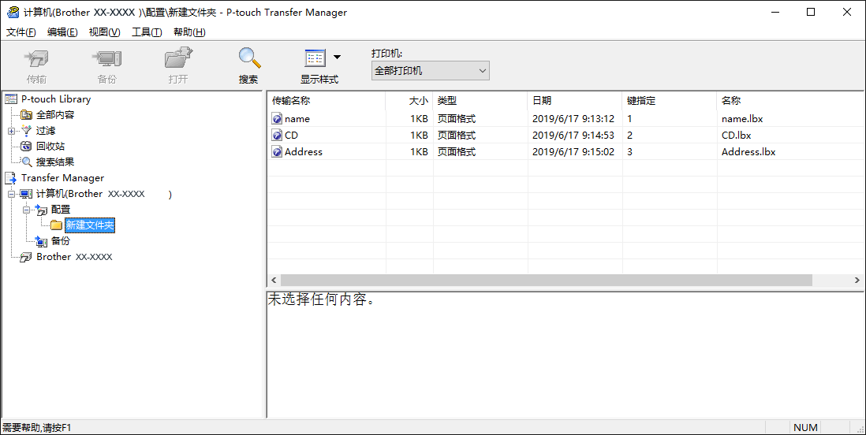Image resolution: width=866 pixels, height=435 pixels.
Task: Click date 2019/6/17 9:14:53
Action: (573, 136)
